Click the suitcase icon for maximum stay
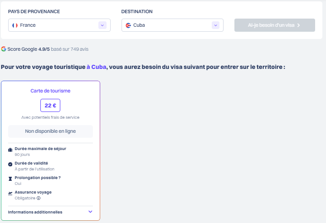326x223 pixels. click(10, 150)
